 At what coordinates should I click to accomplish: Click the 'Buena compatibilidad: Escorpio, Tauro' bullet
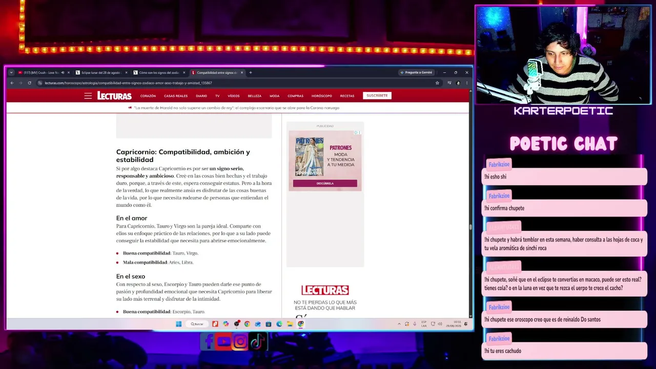click(x=164, y=312)
